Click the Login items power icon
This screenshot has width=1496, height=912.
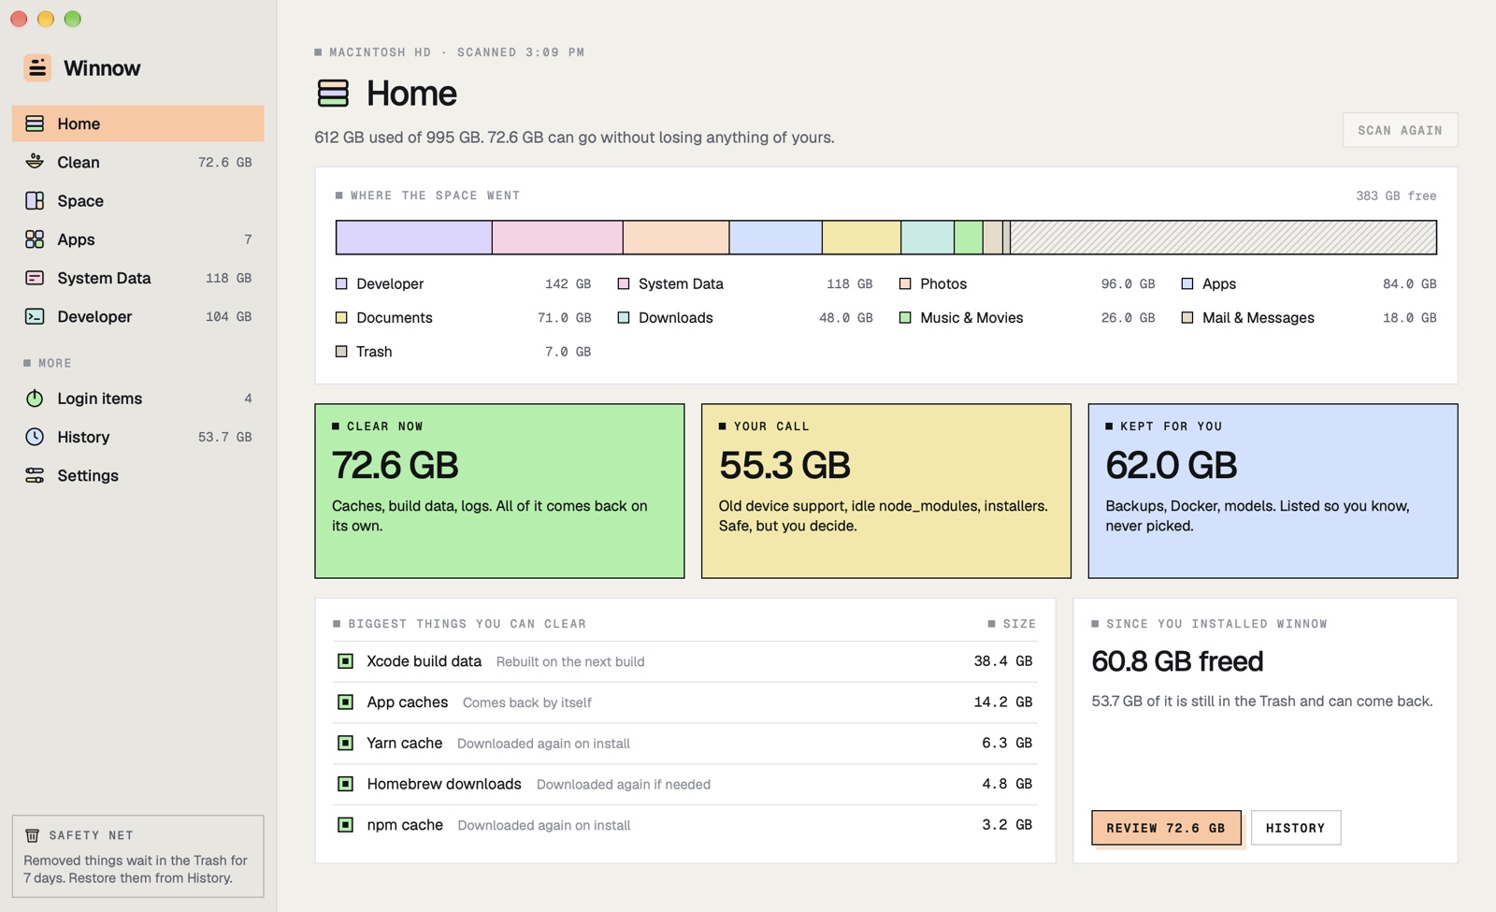coord(35,398)
